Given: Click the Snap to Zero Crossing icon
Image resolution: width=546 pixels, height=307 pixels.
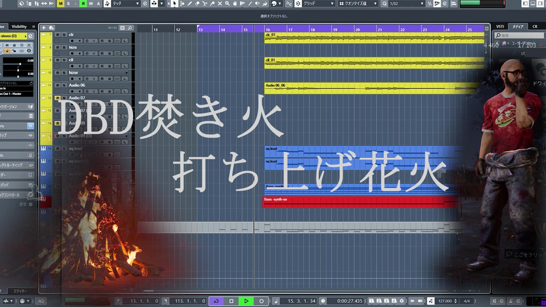Looking at the screenshot, I should click(289, 3).
